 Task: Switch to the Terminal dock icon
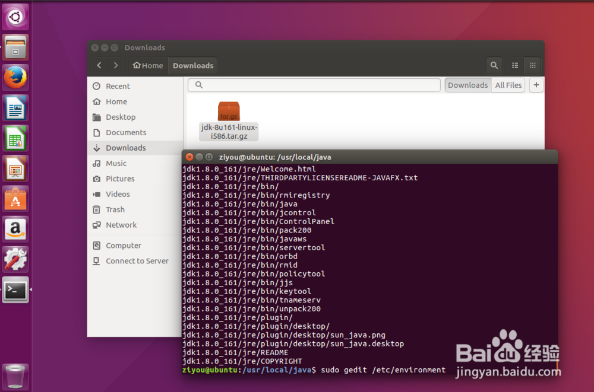[15, 290]
